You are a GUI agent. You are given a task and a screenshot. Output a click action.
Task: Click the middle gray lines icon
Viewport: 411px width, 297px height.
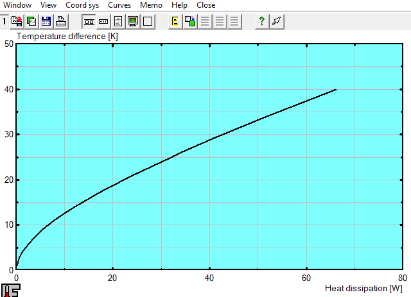coord(220,21)
